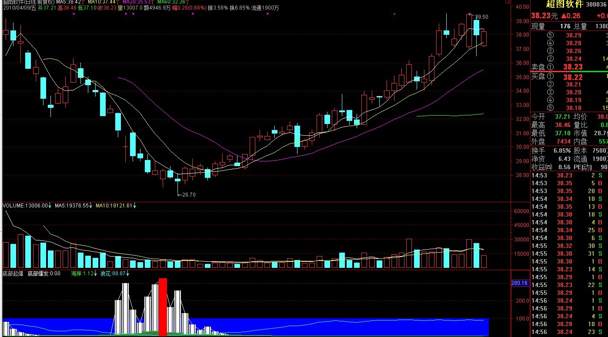Select the volume MA10:19121.61 label
Screen dimensions: 608x337
point(114,205)
